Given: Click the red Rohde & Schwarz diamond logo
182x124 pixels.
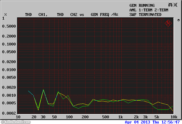Looking at the screenshot, I should click(168, 23).
